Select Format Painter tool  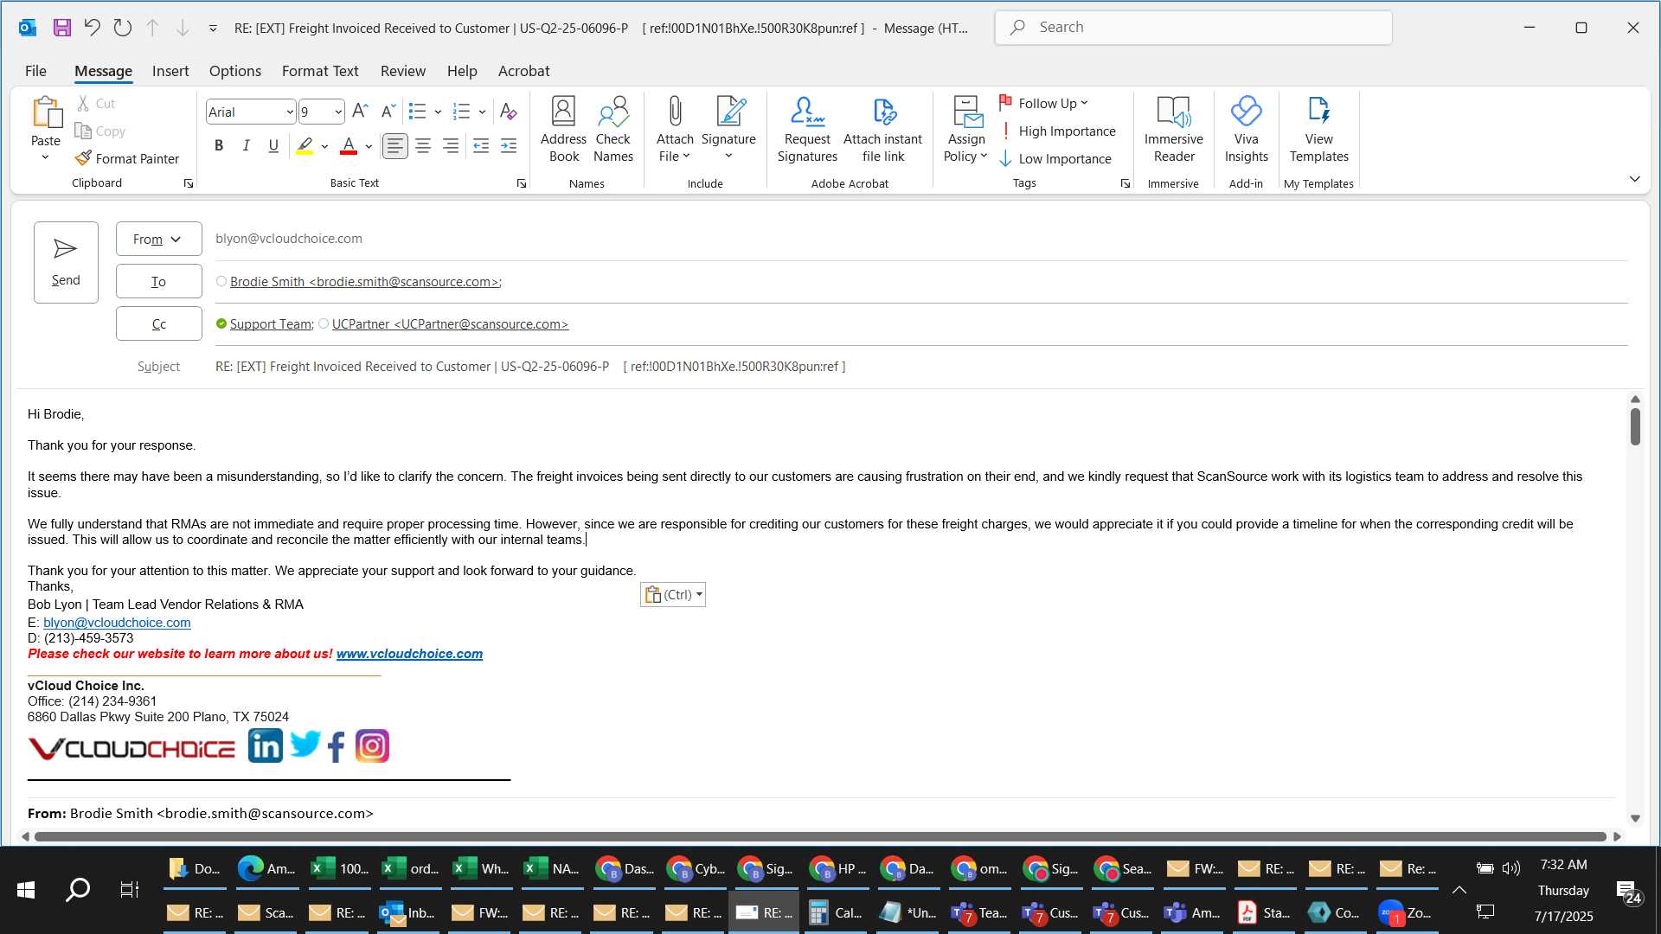127,158
